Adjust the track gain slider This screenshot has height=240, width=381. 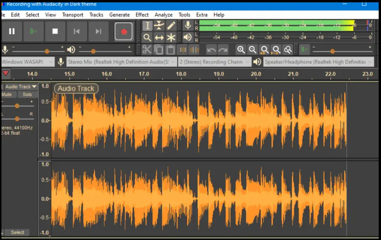click(x=17, y=106)
